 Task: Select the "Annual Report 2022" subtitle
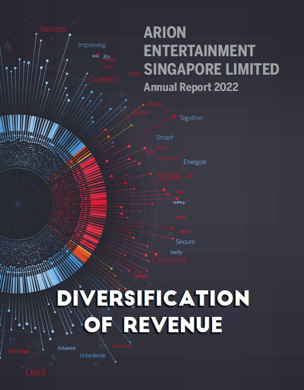tap(191, 87)
